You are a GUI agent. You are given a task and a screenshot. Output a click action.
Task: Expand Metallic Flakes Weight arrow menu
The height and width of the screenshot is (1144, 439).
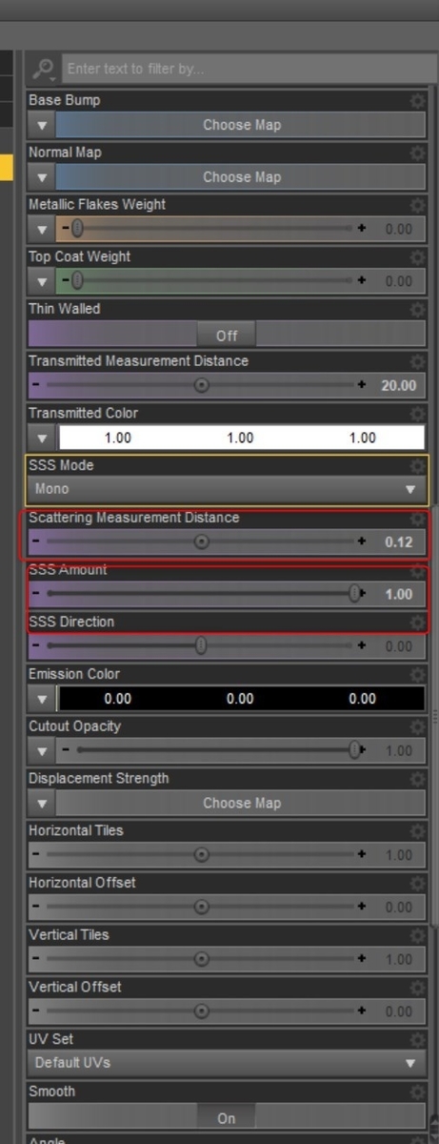42,230
